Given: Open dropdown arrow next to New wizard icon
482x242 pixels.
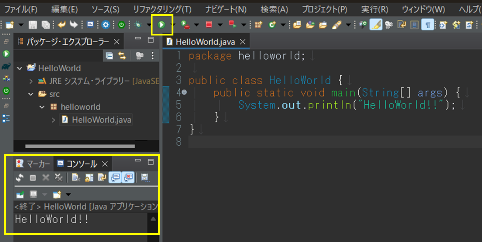Looking at the screenshot, I should pyautogui.click(x=21, y=25).
